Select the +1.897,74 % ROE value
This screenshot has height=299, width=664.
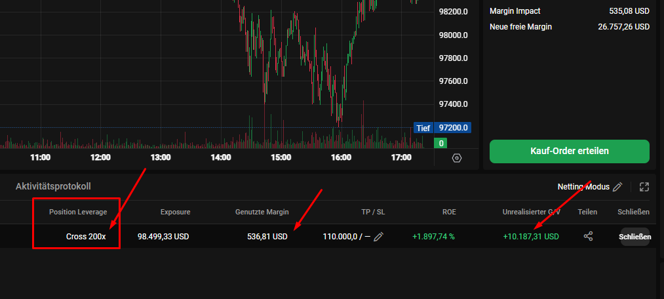coord(433,237)
